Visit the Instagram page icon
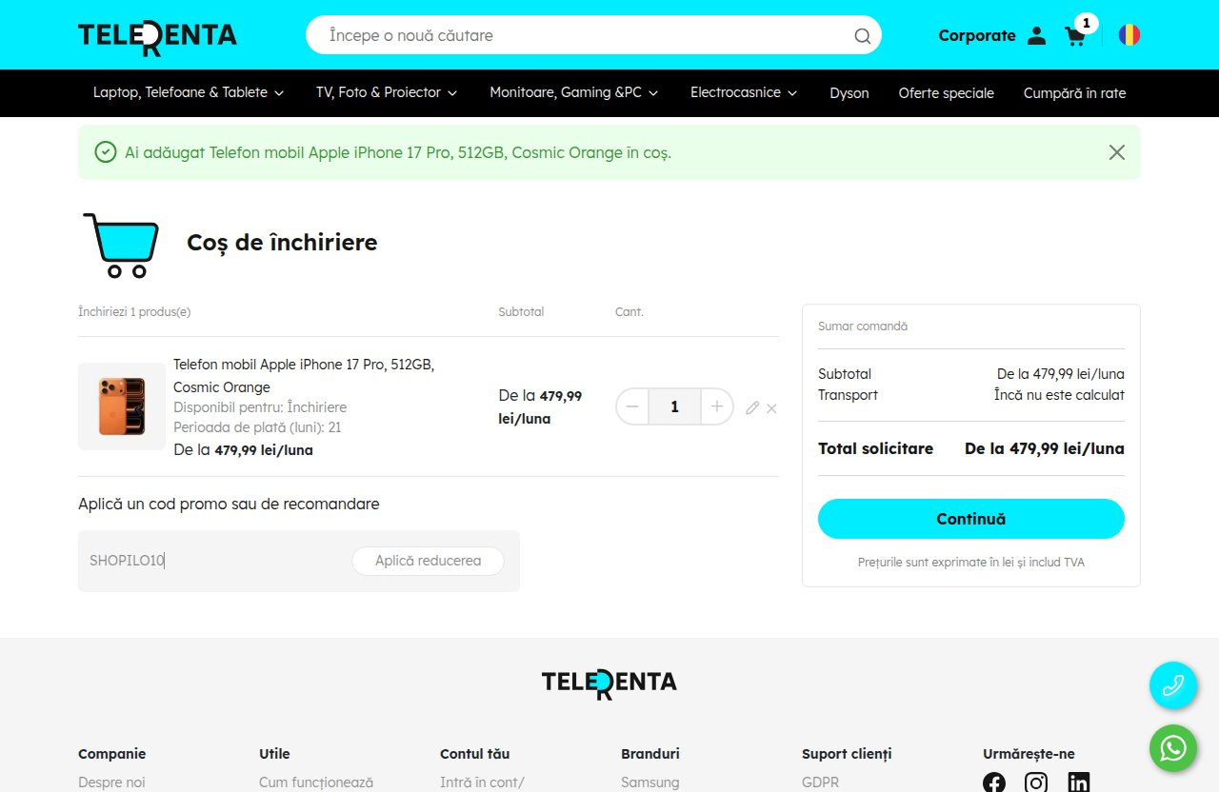 [x=1036, y=782]
